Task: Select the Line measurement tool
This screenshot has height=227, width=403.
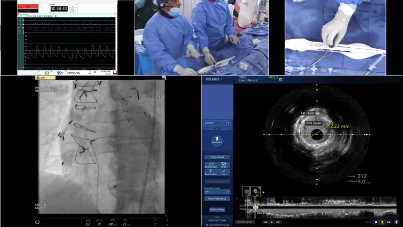Action: (224, 172)
